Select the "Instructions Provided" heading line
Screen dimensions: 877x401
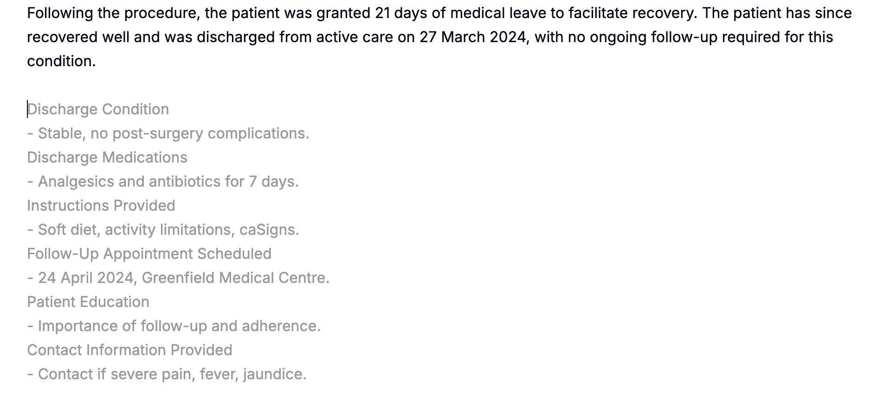101,206
